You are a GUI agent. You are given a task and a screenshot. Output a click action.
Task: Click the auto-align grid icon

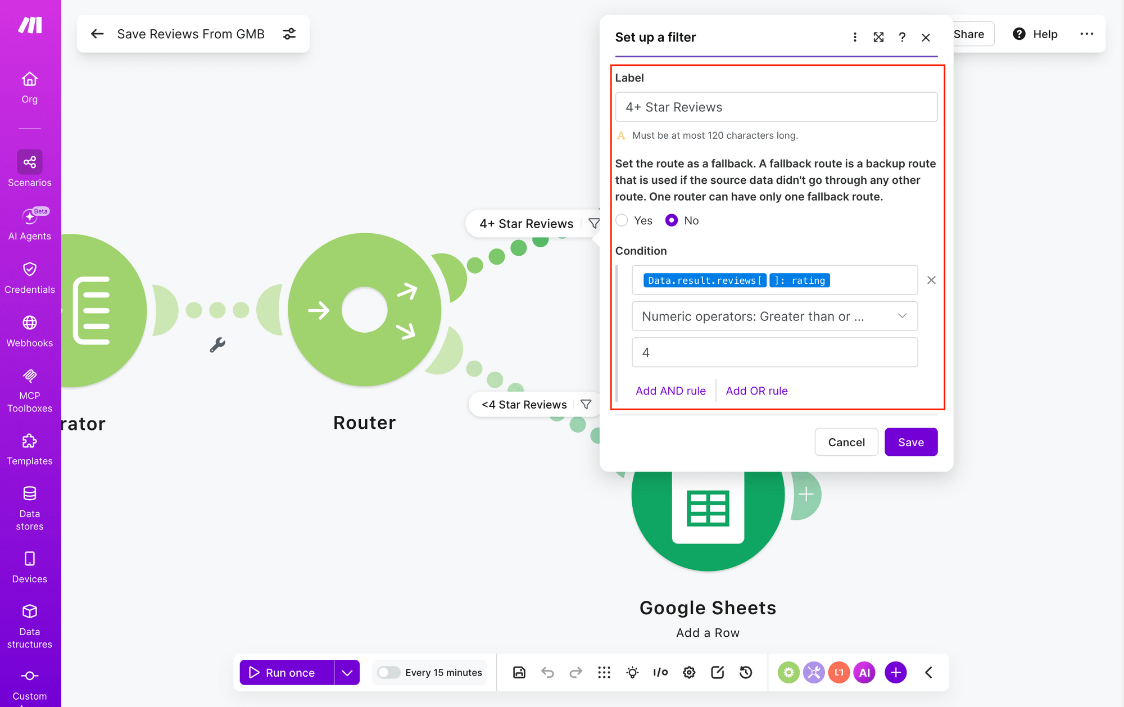point(604,672)
